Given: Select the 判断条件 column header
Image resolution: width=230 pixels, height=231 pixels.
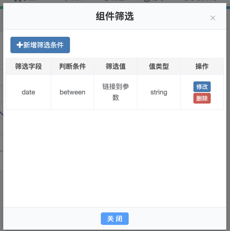Looking at the screenshot, I should (73, 66).
